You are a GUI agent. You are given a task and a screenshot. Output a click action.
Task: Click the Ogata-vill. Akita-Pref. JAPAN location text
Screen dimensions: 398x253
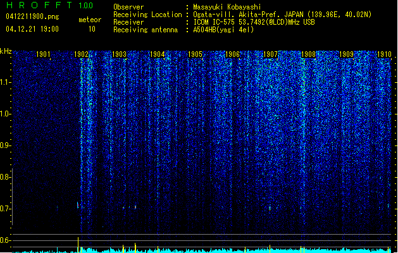(282, 15)
